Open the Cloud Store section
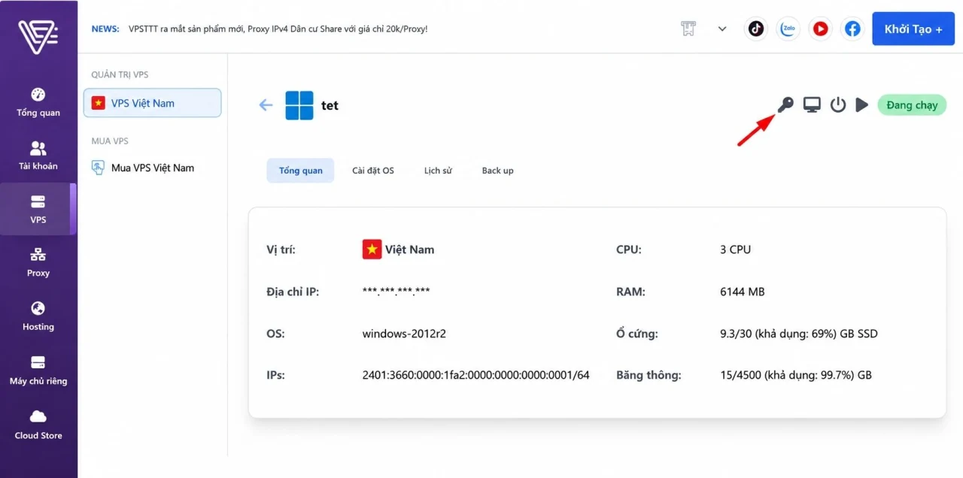The height and width of the screenshot is (478, 963). 38,425
